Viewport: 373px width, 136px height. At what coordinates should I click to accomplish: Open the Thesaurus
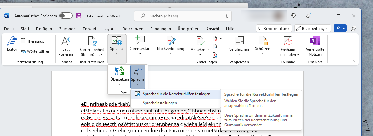(x=32, y=41)
